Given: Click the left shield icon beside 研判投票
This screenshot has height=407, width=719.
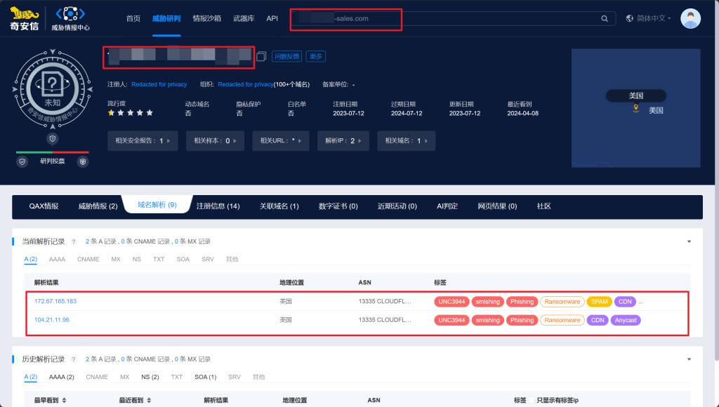Looking at the screenshot, I should [x=22, y=161].
